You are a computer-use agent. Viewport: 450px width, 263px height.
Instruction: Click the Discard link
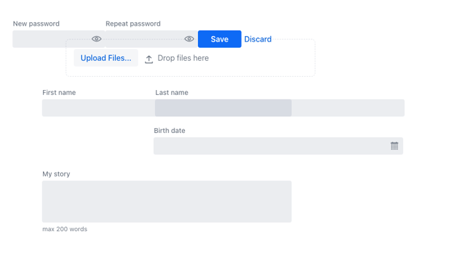pyautogui.click(x=258, y=39)
